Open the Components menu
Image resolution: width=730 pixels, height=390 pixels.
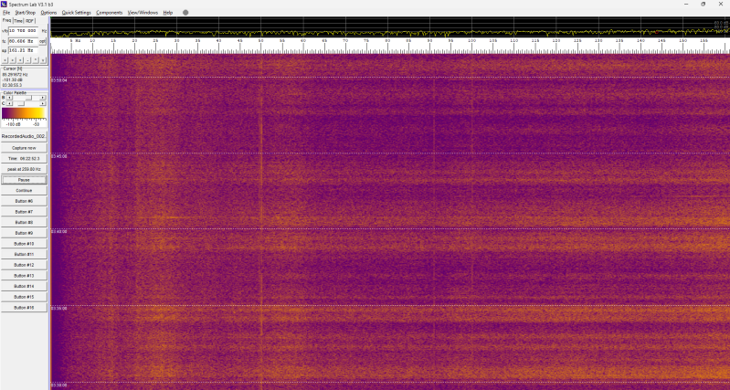pyautogui.click(x=110, y=13)
